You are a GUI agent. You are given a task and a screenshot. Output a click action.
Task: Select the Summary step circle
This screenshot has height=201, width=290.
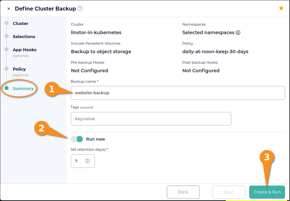point(7,88)
